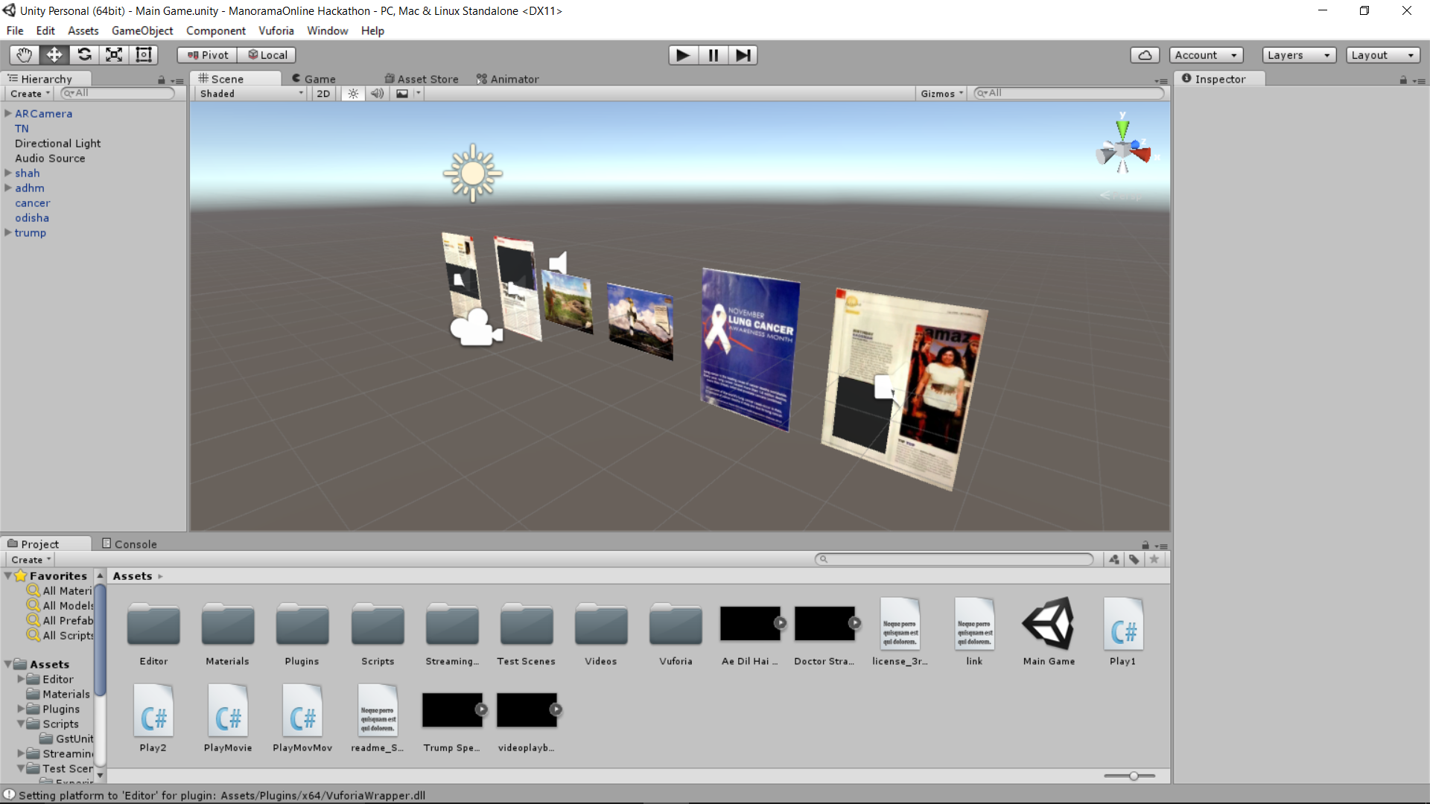Select the Rotate tool
The height and width of the screenshot is (804, 1430).
(84, 55)
